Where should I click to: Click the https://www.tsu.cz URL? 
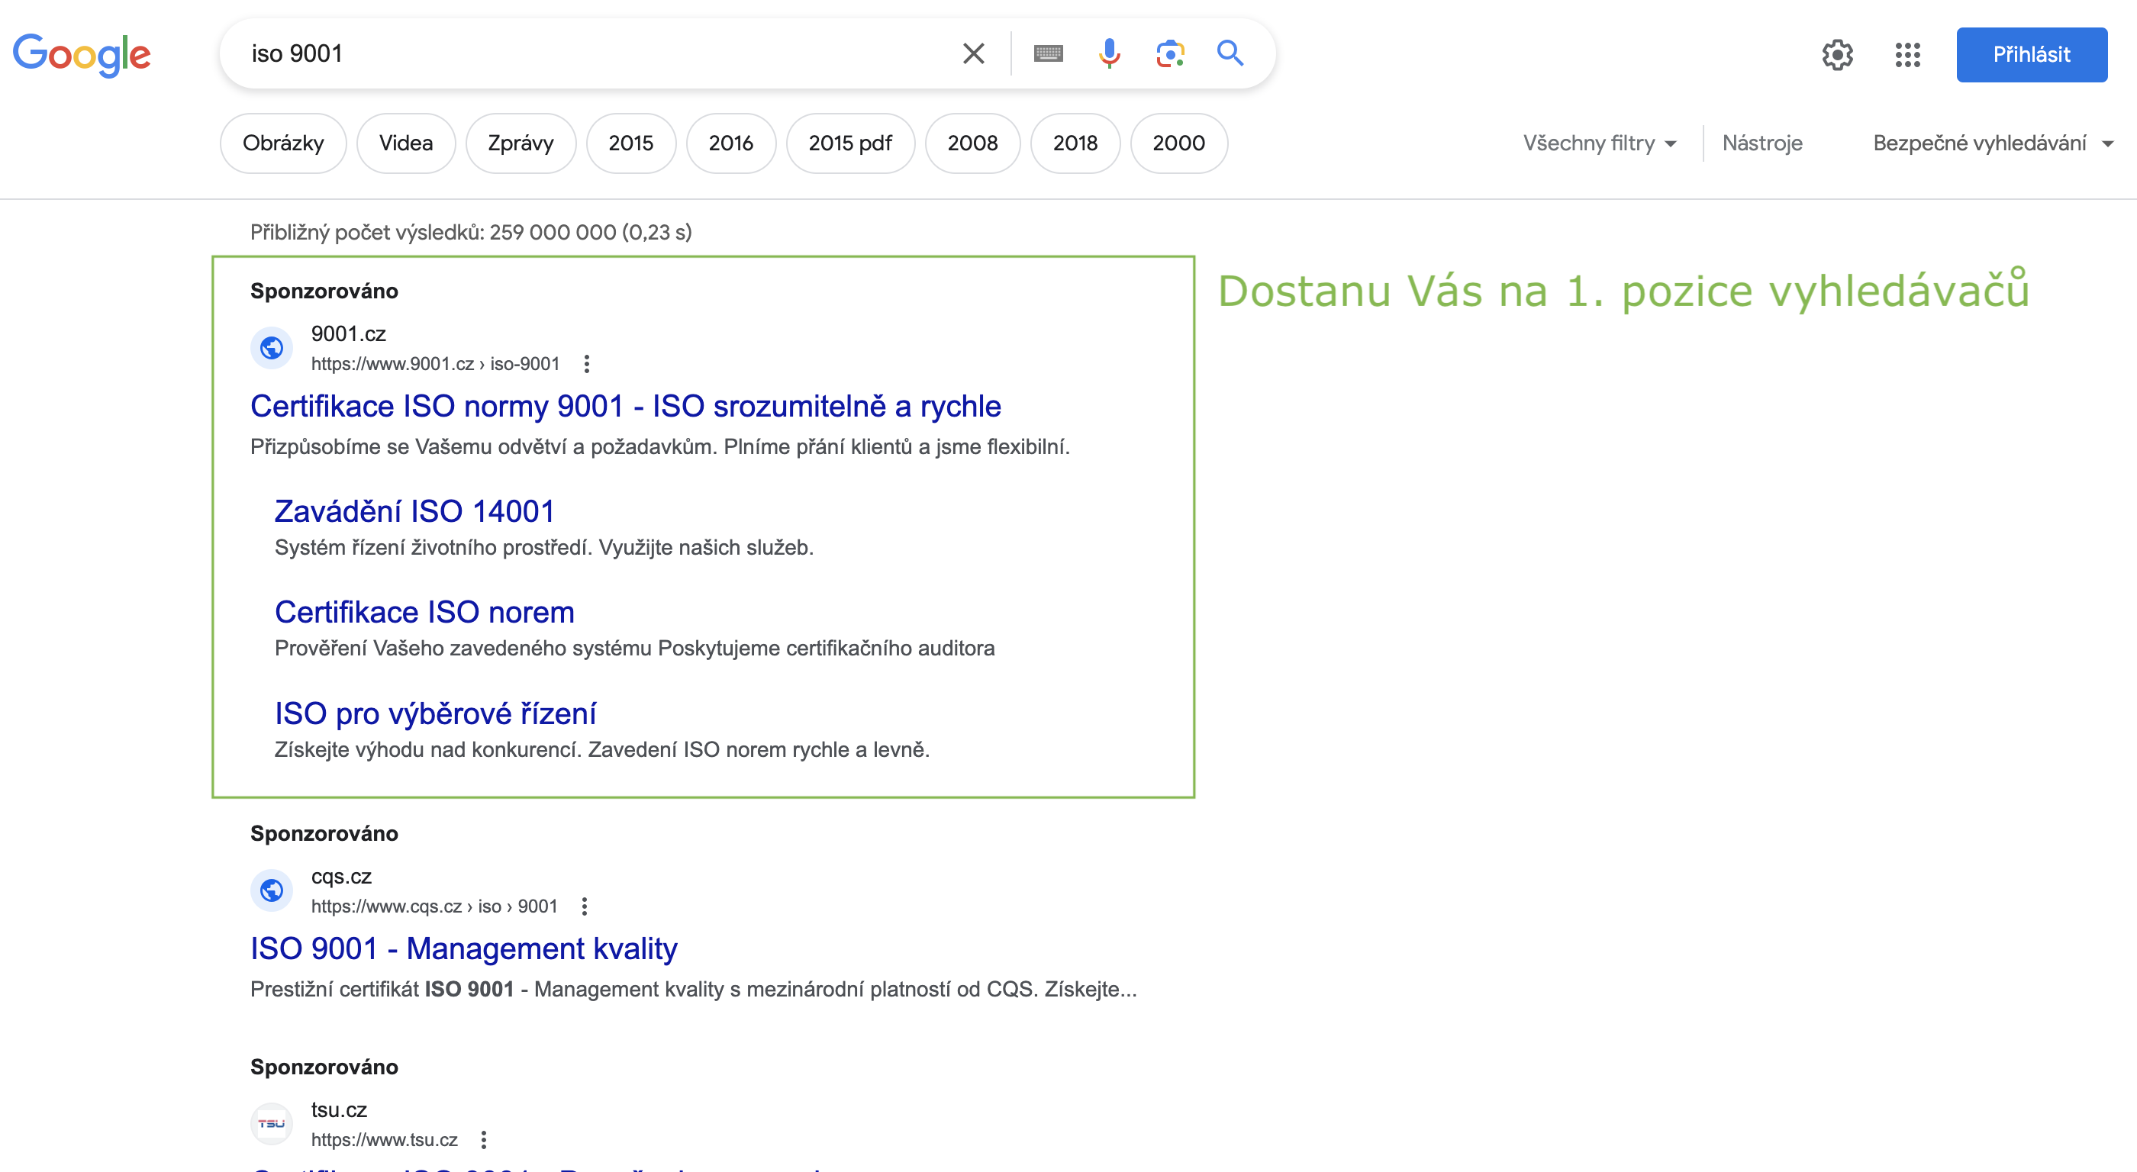[384, 1139]
